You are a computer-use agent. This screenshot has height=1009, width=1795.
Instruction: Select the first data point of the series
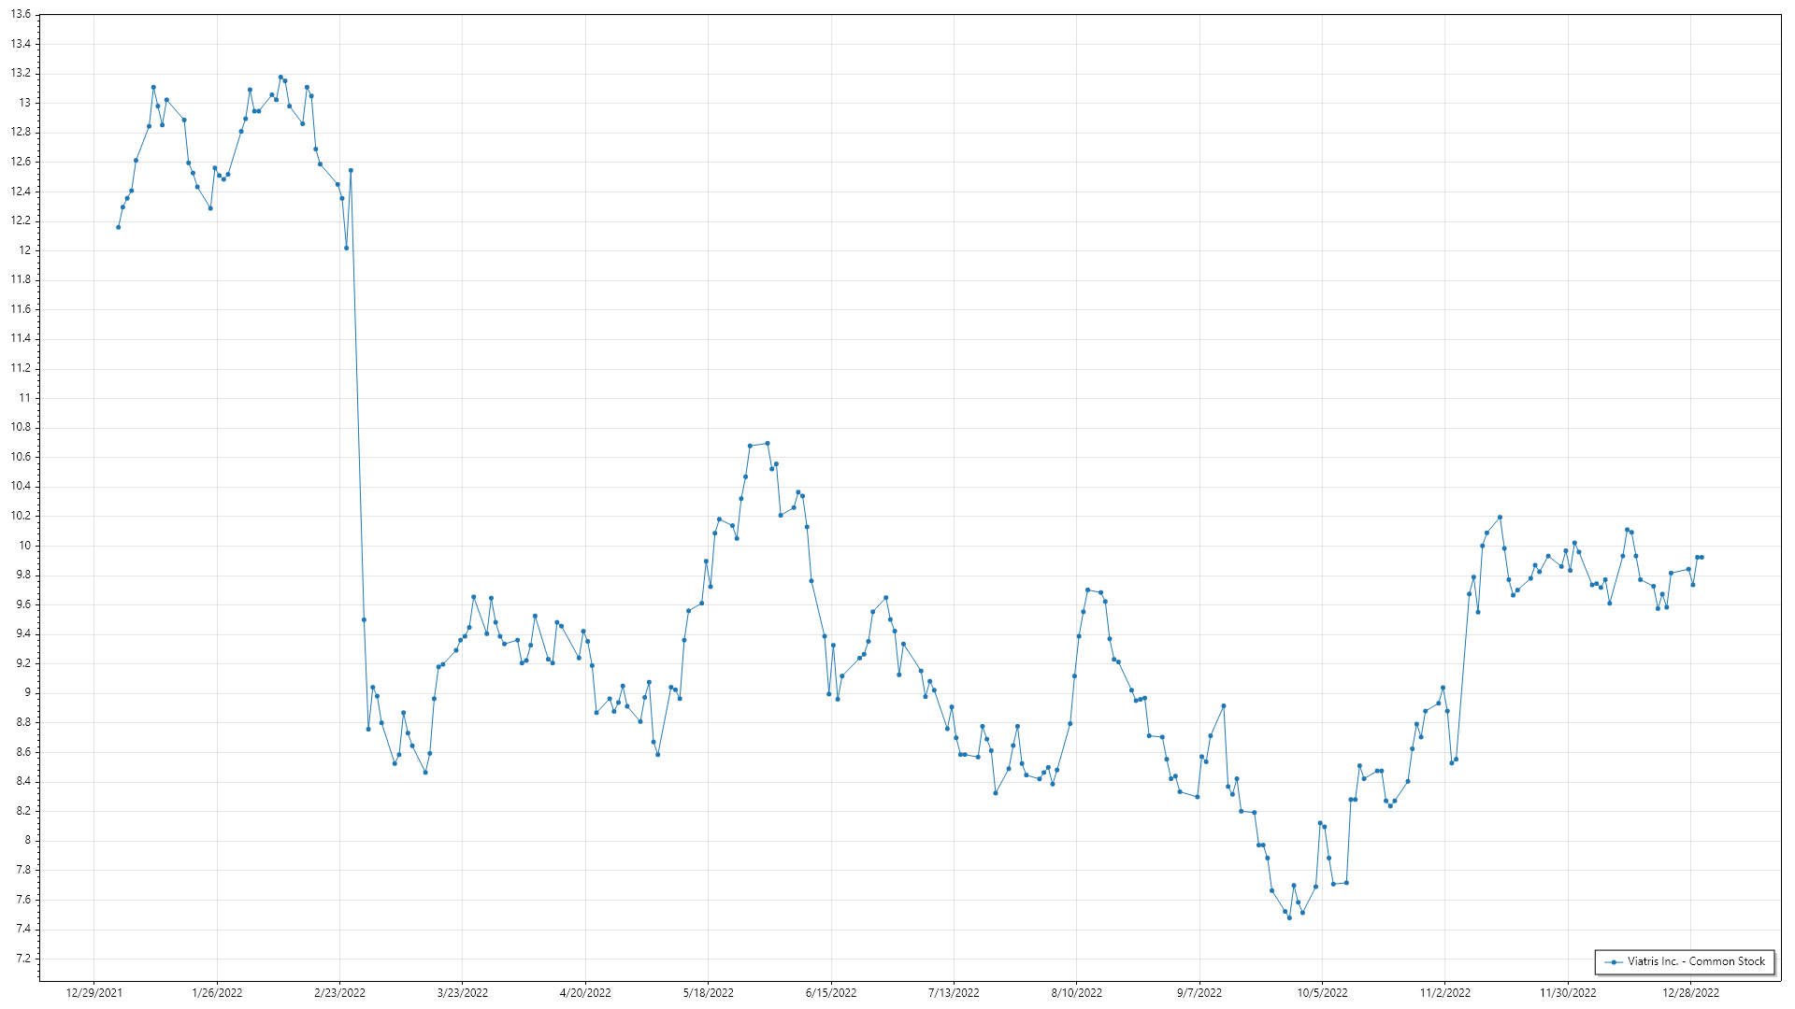point(118,227)
